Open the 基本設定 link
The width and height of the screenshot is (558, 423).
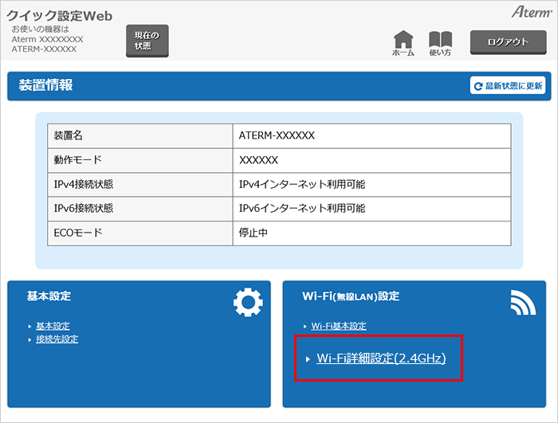coord(53,326)
